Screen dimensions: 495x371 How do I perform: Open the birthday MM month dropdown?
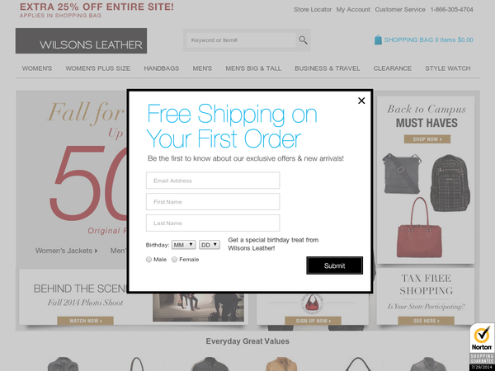coord(183,245)
